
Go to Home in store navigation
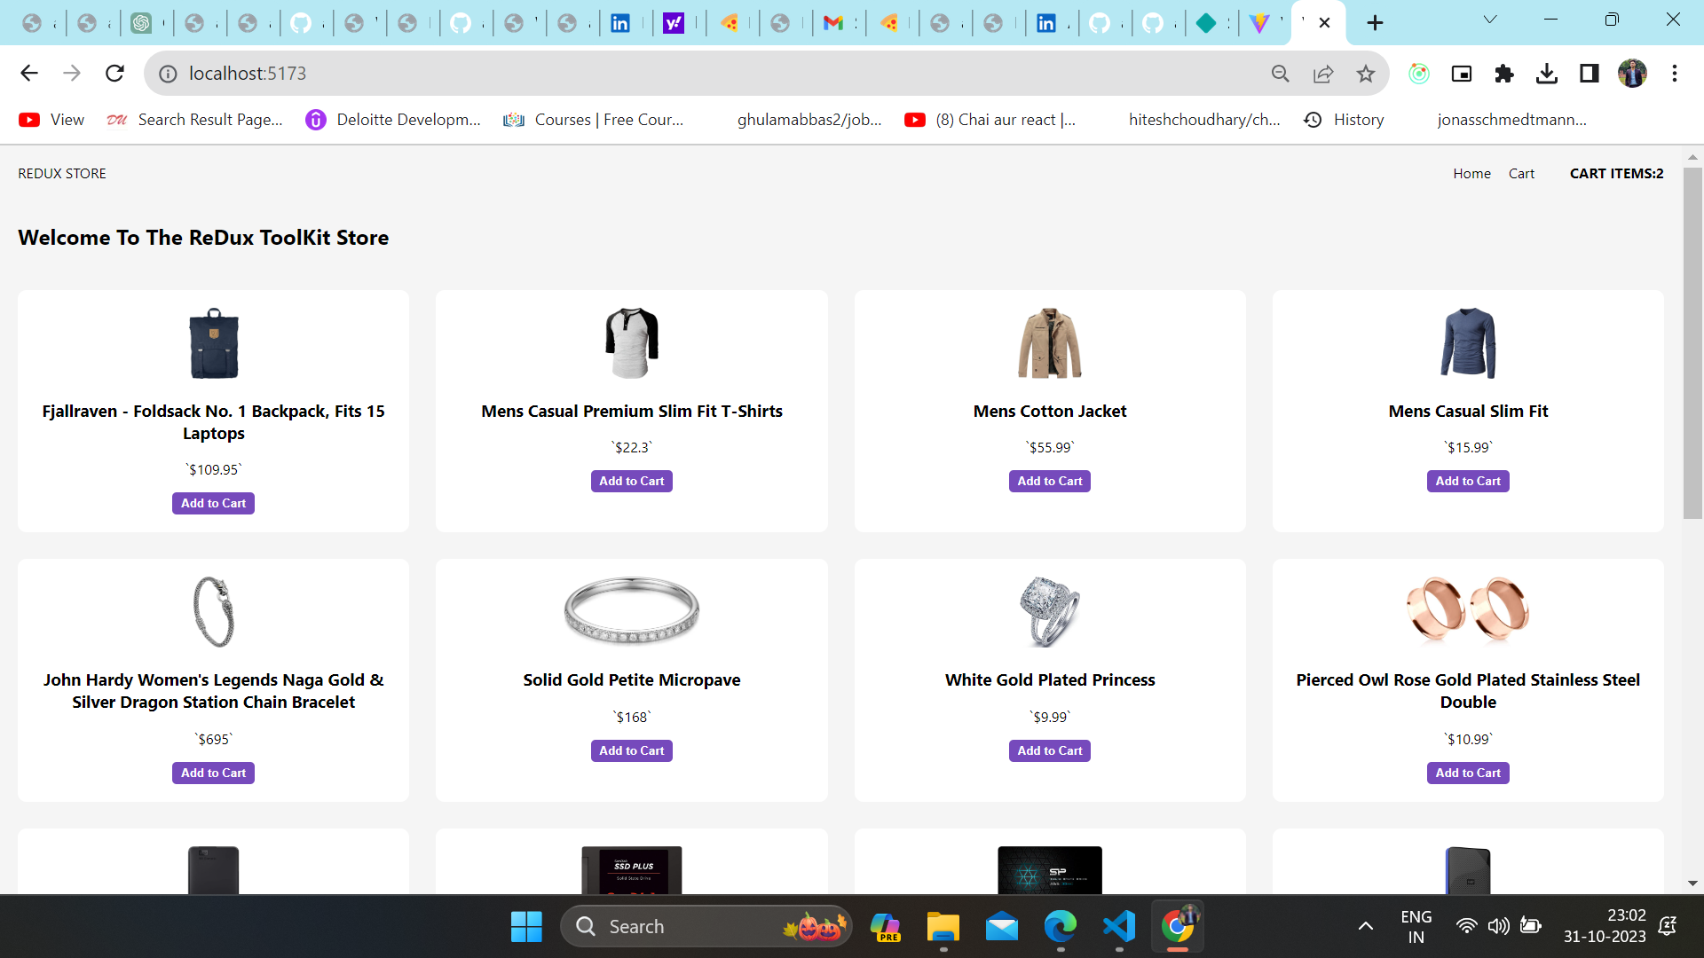tap(1471, 174)
